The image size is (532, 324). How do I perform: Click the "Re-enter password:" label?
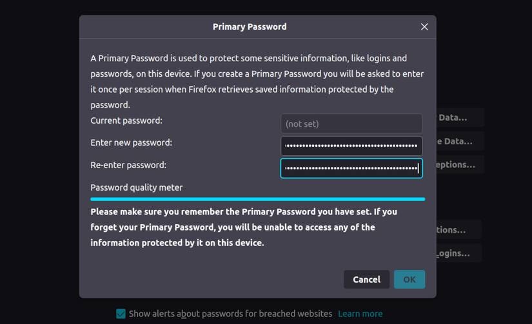coord(128,165)
